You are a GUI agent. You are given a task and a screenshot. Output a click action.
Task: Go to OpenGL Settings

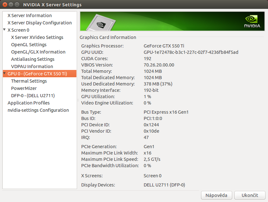[x=29, y=45]
